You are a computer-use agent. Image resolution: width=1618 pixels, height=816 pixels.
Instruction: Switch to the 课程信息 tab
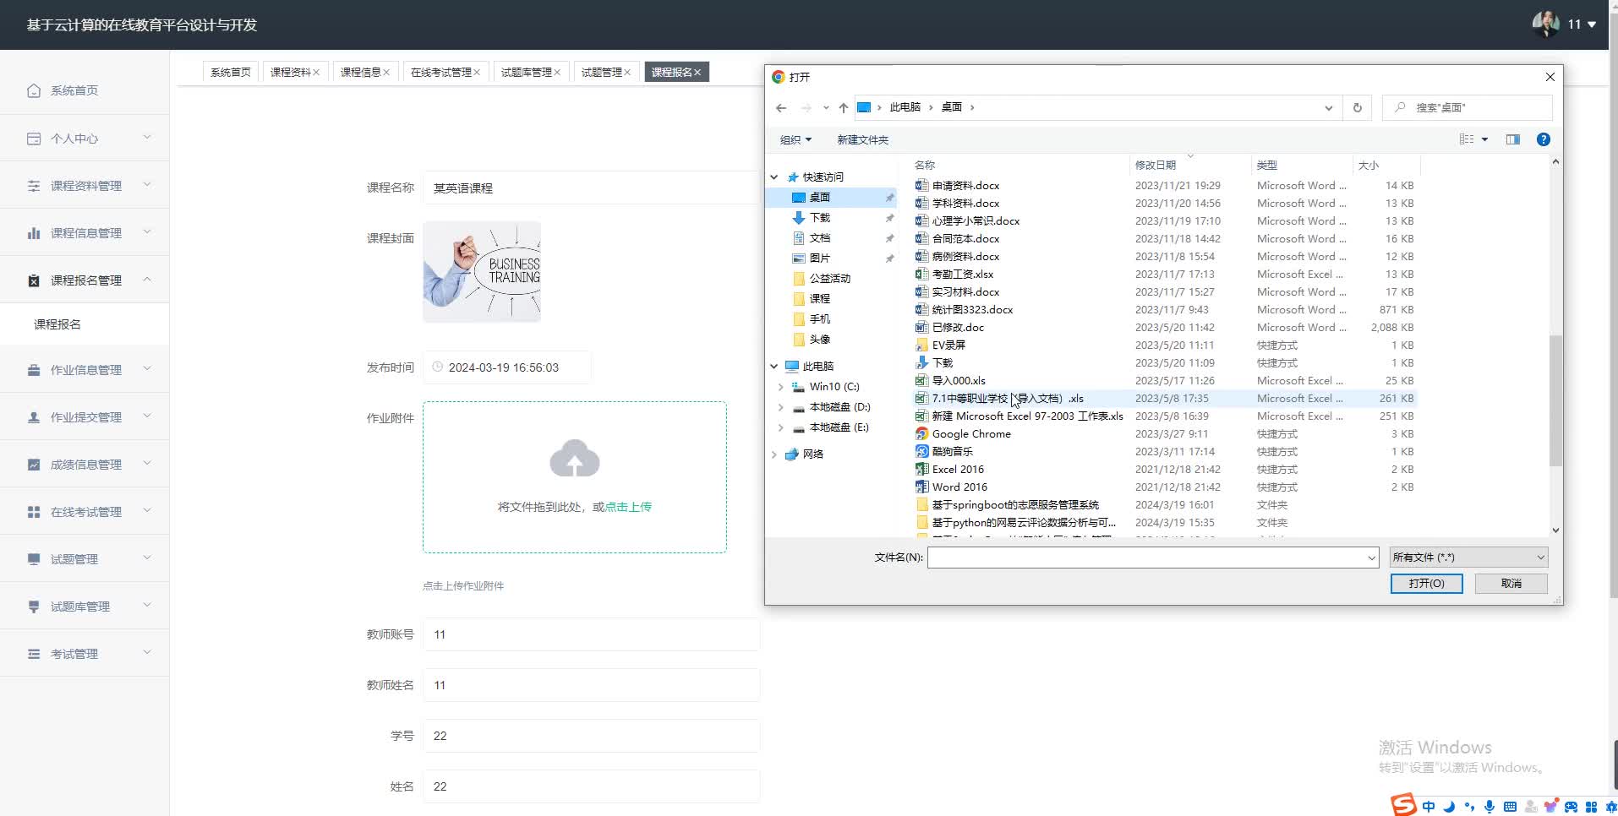(x=361, y=73)
